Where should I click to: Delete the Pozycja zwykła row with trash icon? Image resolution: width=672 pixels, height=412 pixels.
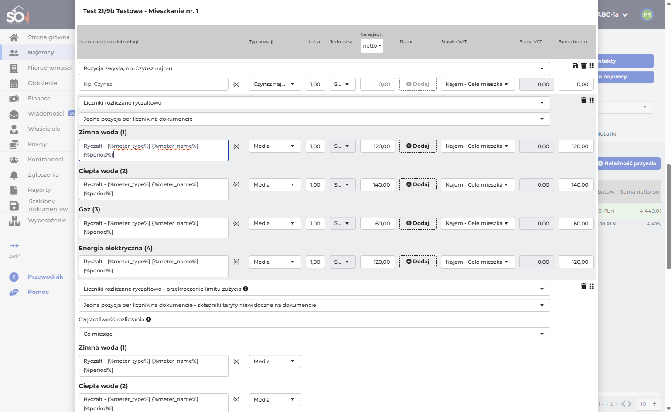pos(583,66)
